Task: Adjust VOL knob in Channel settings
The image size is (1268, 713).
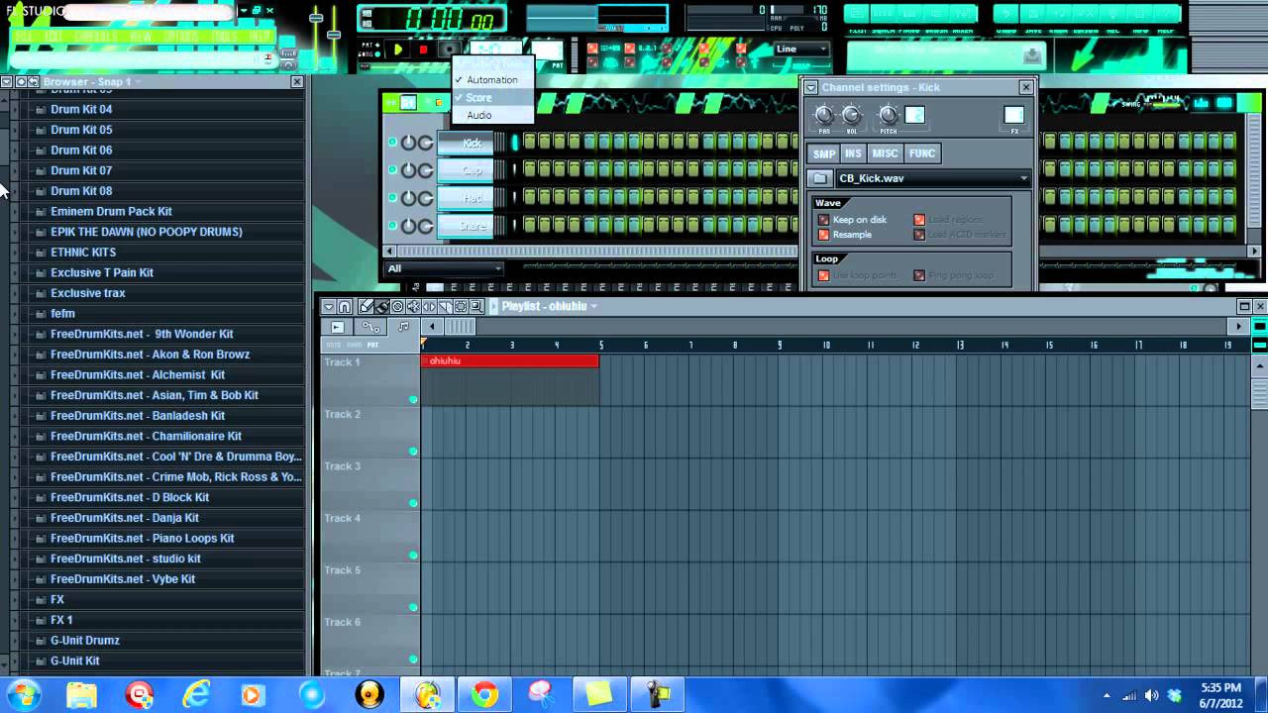Action: tap(851, 115)
